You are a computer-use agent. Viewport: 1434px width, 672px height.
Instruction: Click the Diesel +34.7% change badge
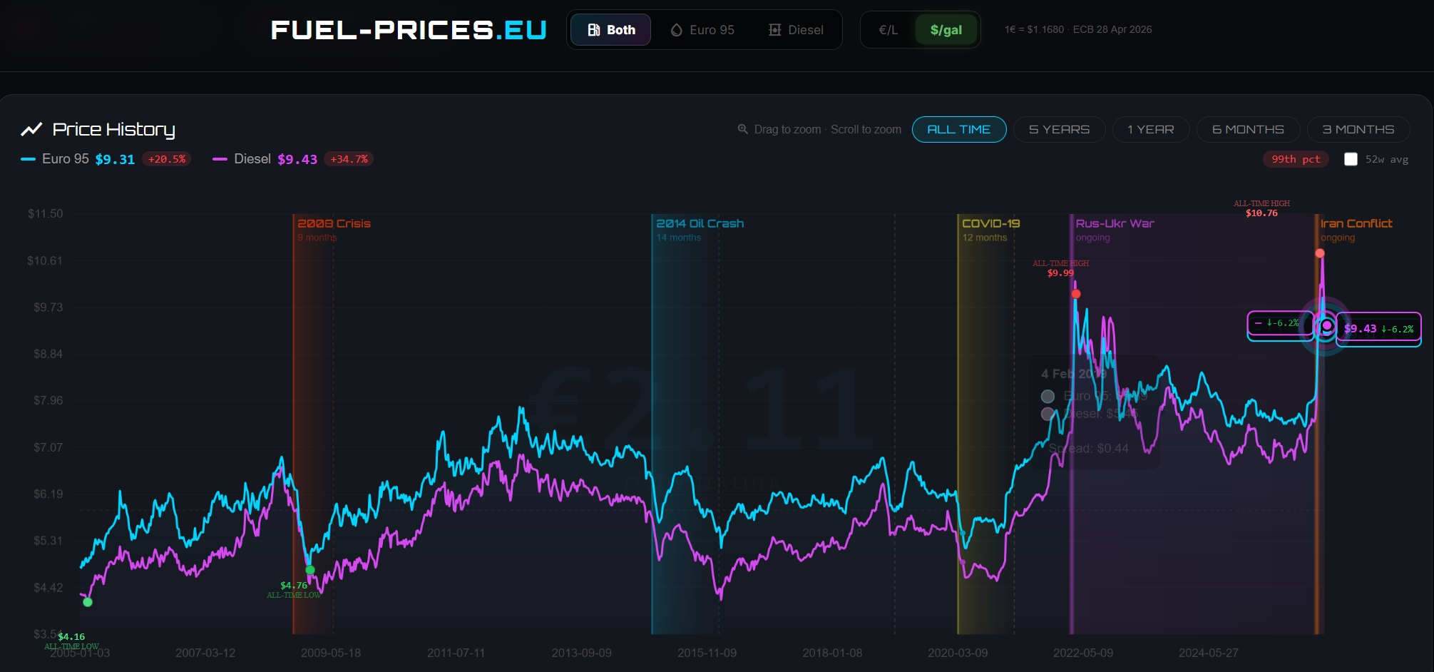click(349, 159)
